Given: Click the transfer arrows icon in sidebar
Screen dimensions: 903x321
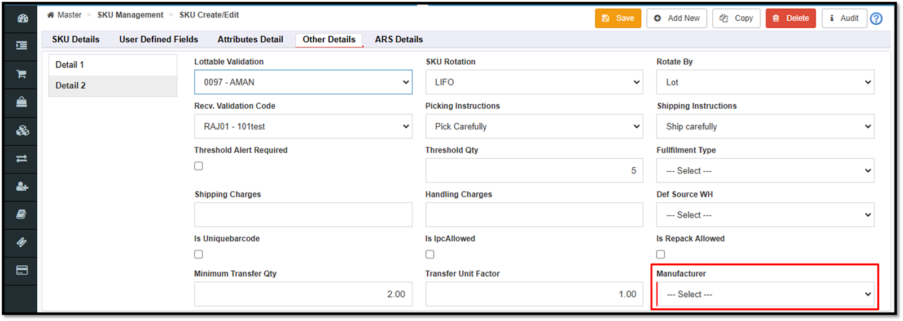Looking at the screenshot, I should pyautogui.click(x=22, y=159).
